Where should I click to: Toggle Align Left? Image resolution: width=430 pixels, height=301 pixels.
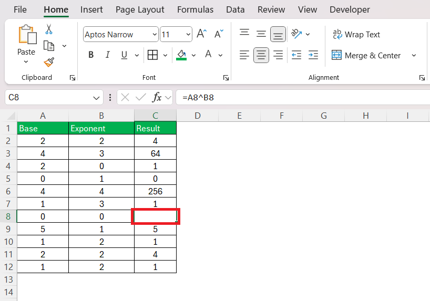[244, 55]
